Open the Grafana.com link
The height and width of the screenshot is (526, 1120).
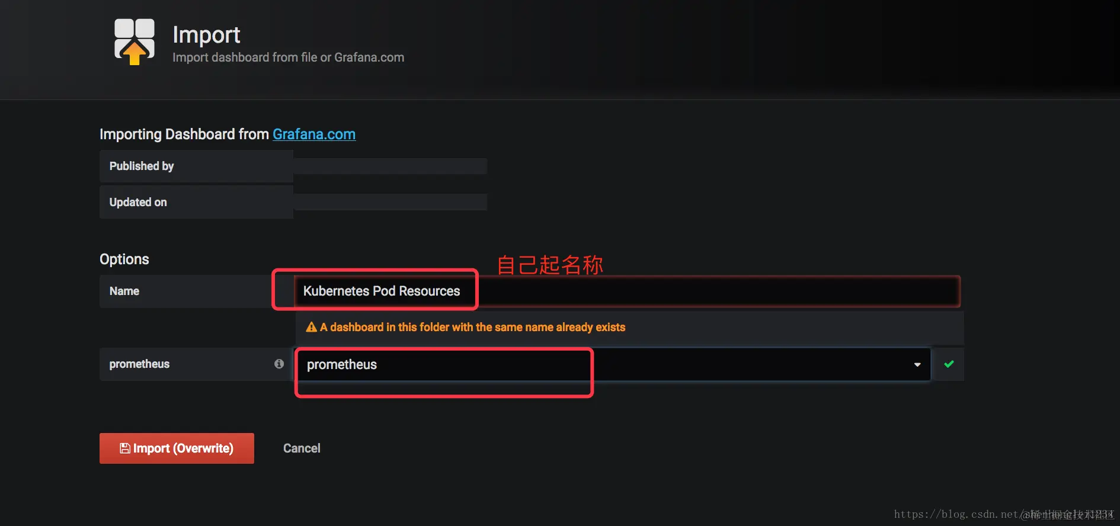coord(314,134)
